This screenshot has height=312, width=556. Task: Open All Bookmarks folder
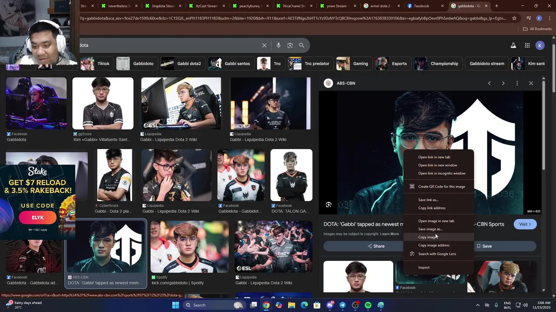click(x=537, y=29)
